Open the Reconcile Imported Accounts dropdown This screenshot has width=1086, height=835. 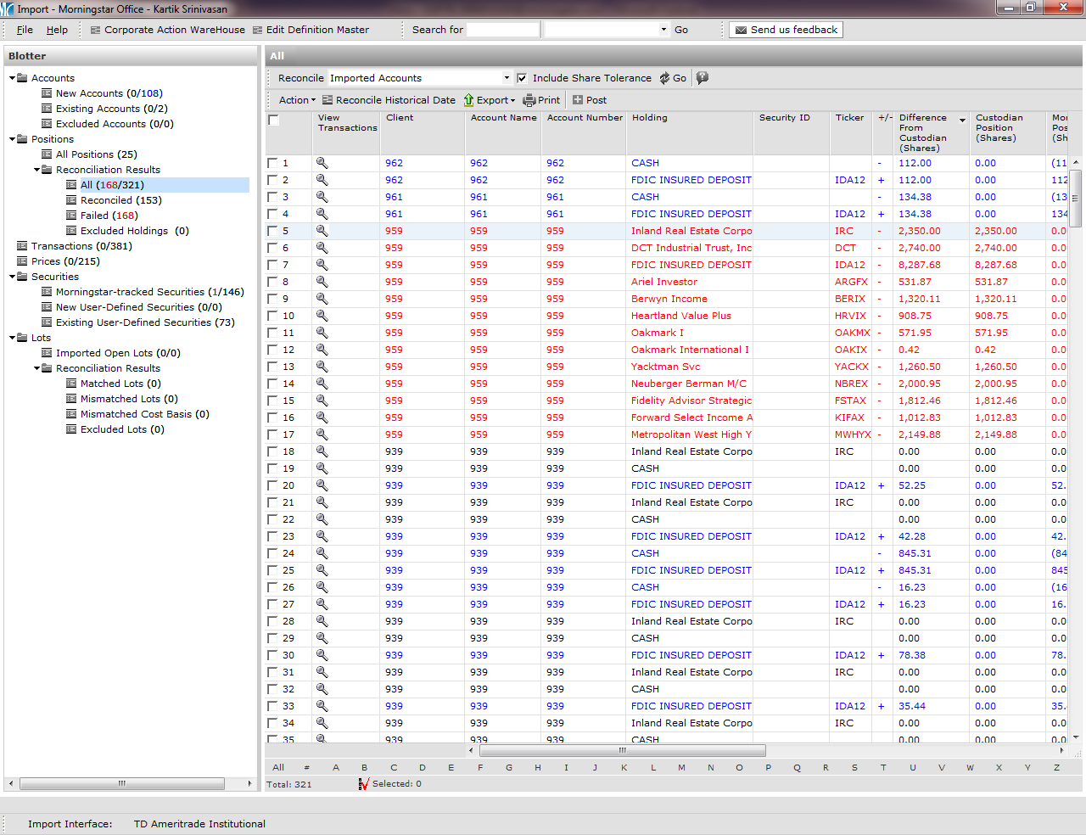(507, 78)
